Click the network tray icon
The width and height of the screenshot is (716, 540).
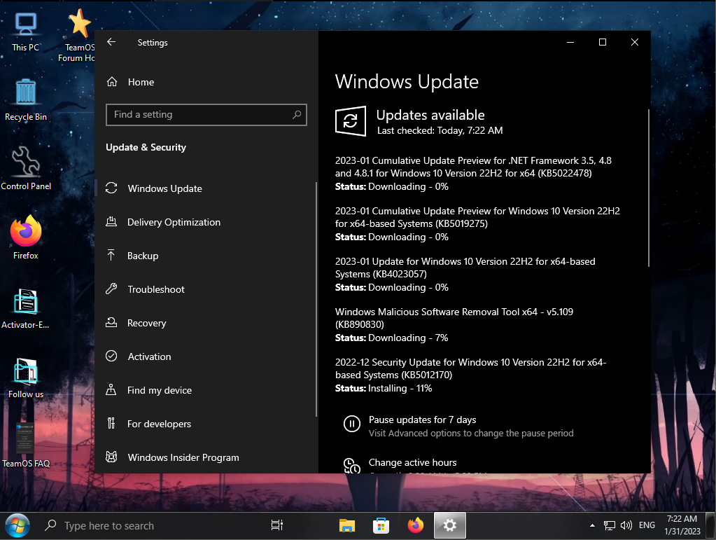click(610, 526)
